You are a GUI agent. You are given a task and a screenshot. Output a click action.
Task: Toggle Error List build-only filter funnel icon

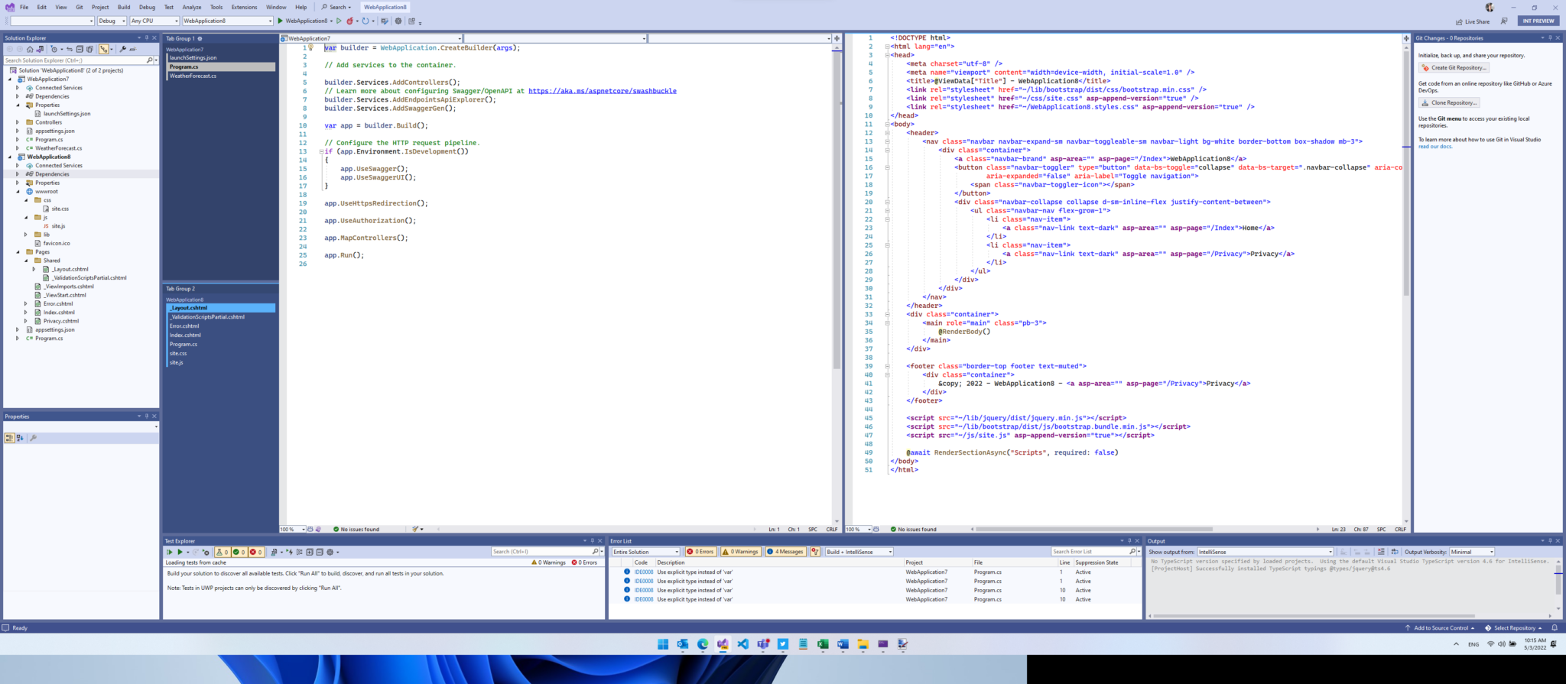click(x=815, y=552)
